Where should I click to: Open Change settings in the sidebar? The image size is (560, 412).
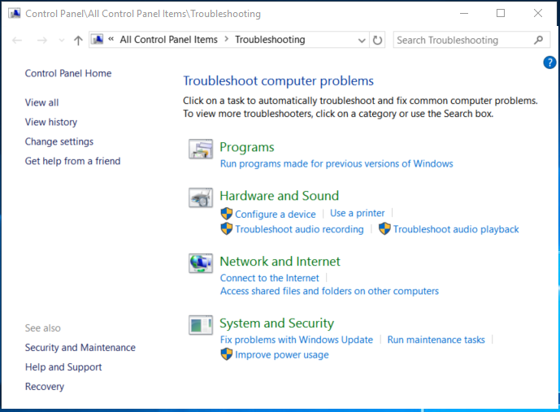[x=59, y=141]
